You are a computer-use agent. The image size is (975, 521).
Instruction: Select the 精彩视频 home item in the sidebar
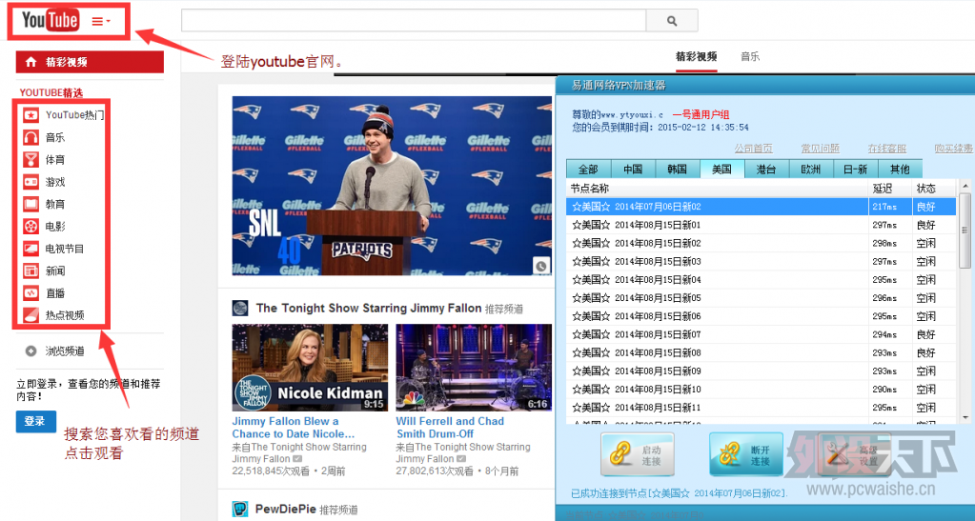[x=90, y=62]
